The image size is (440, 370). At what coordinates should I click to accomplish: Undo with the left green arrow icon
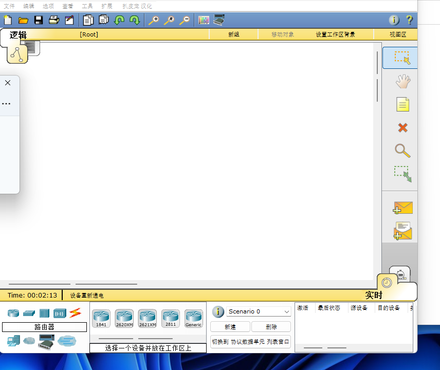119,20
